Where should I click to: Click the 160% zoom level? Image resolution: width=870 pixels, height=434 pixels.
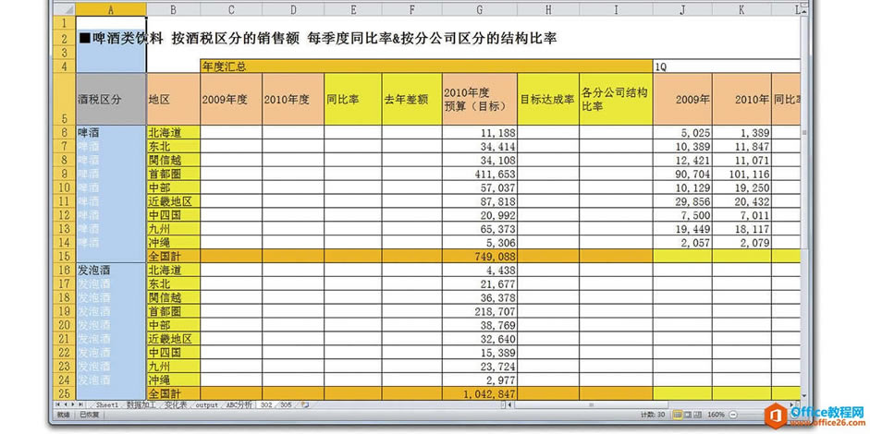717,415
